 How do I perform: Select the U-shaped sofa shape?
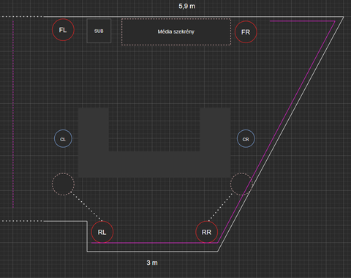154,164
